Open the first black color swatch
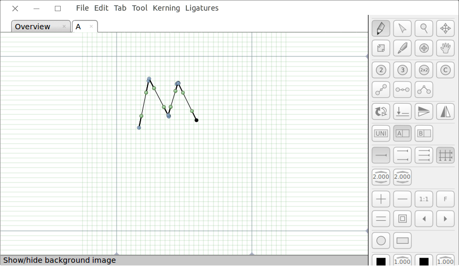The width and height of the screenshot is (459, 266). point(381,261)
